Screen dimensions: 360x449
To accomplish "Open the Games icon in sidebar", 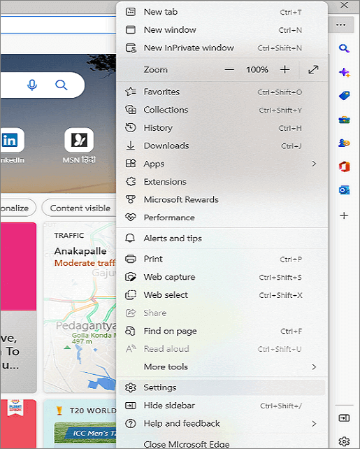I will click(344, 143).
